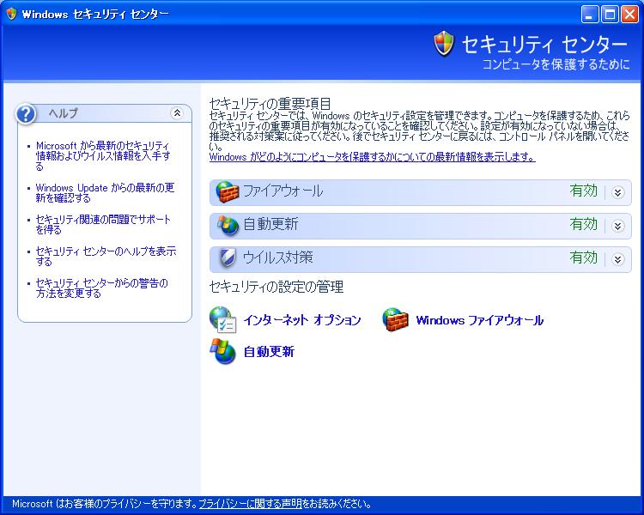Image resolution: width=644 pixels, height=515 pixels.
Task: Open Microsoft から最新のセキュリティ情報 link
Action: tap(103, 156)
